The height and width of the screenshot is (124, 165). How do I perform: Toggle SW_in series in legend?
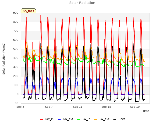click(47, 119)
